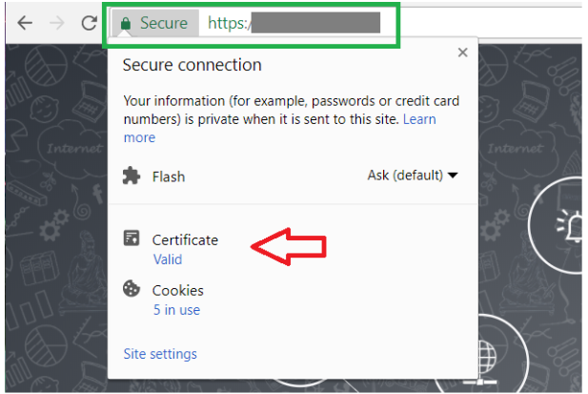Click the Cookies icon

click(x=132, y=288)
